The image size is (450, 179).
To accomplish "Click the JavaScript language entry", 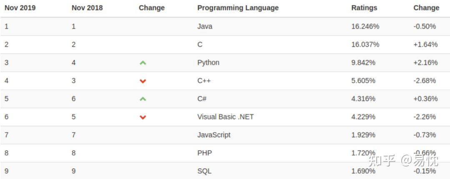I will coord(214,135).
